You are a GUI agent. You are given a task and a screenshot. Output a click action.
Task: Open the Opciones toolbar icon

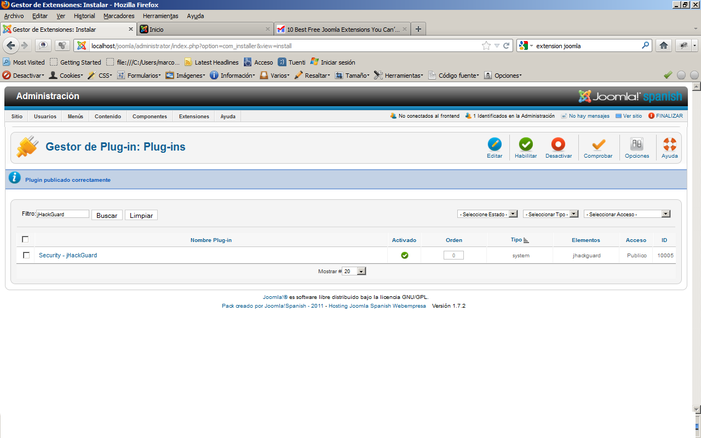pyautogui.click(x=637, y=145)
